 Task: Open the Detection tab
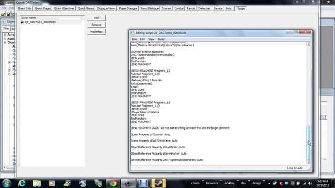click(204, 8)
